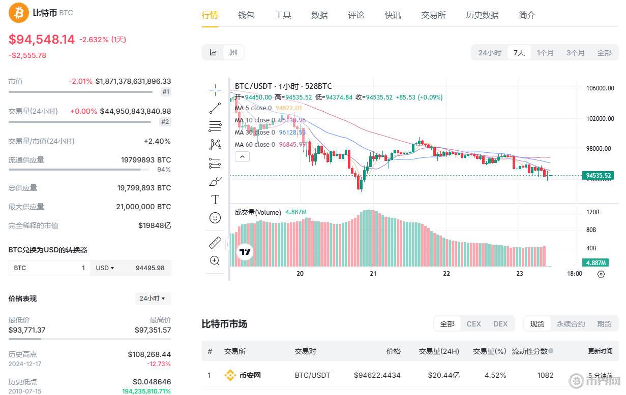Show 现货 spot markets

tap(538, 323)
